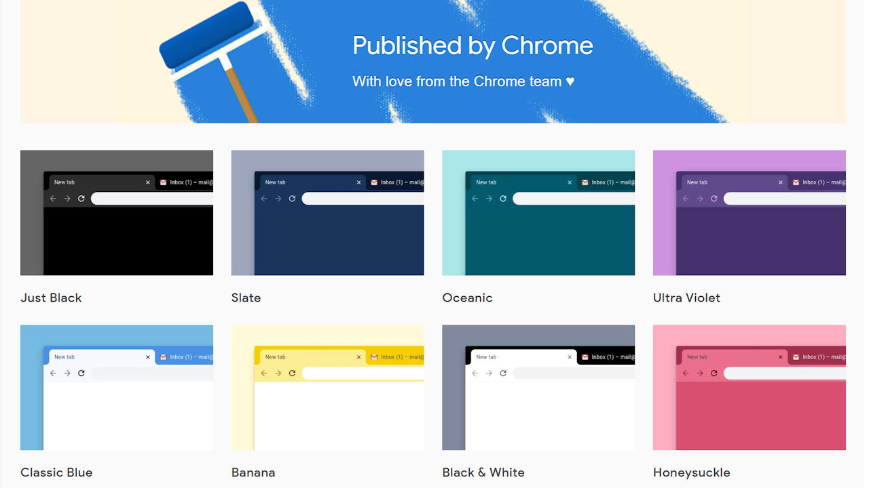The height and width of the screenshot is (488, 869).
Task: Click the "Ultra Violet" theme title
Action: [686, 298]
